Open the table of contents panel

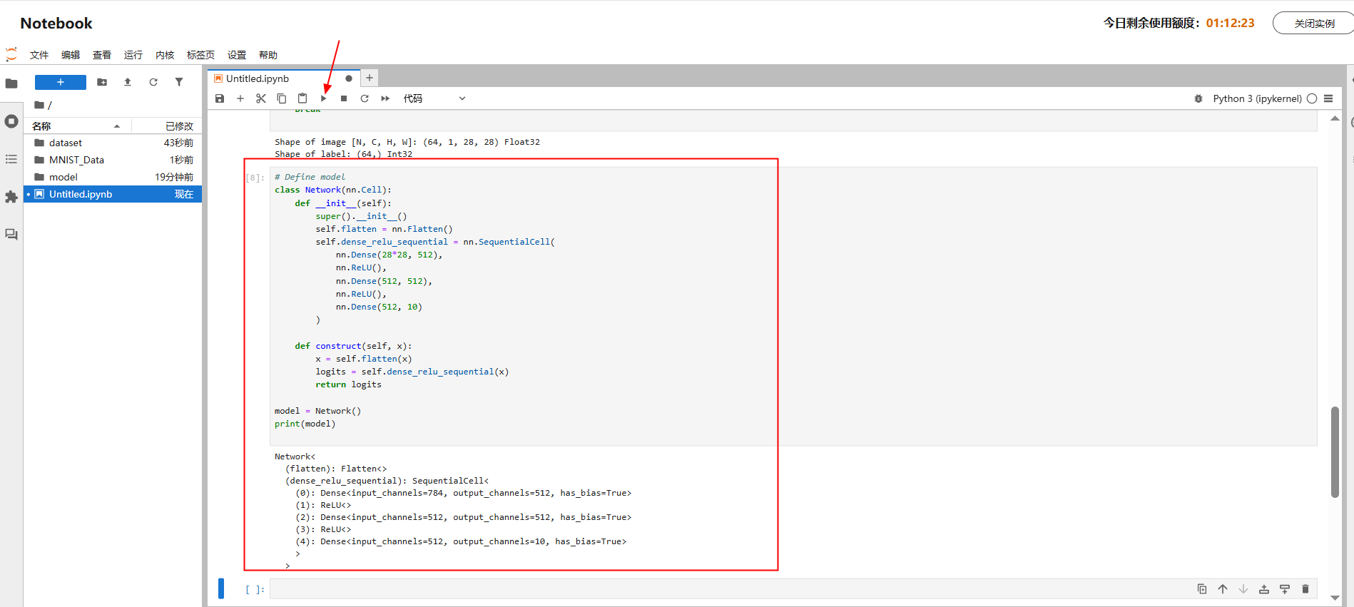pos(11,159)
